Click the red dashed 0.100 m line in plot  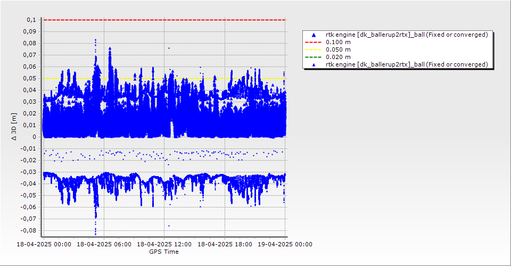(x=164, y=20)
